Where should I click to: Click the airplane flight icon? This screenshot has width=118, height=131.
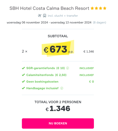(40, 16)
